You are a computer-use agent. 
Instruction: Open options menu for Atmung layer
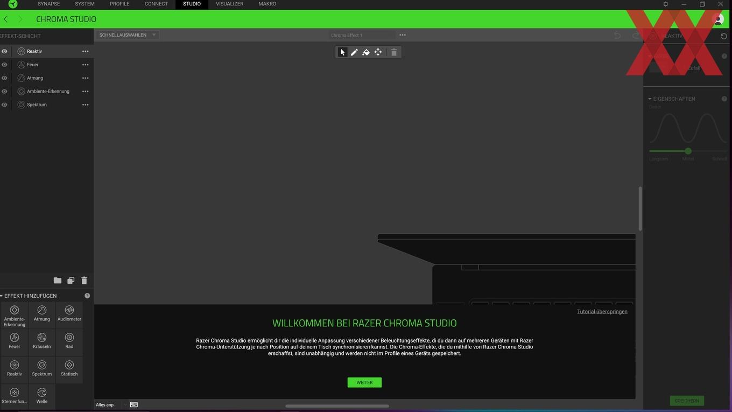85,78
